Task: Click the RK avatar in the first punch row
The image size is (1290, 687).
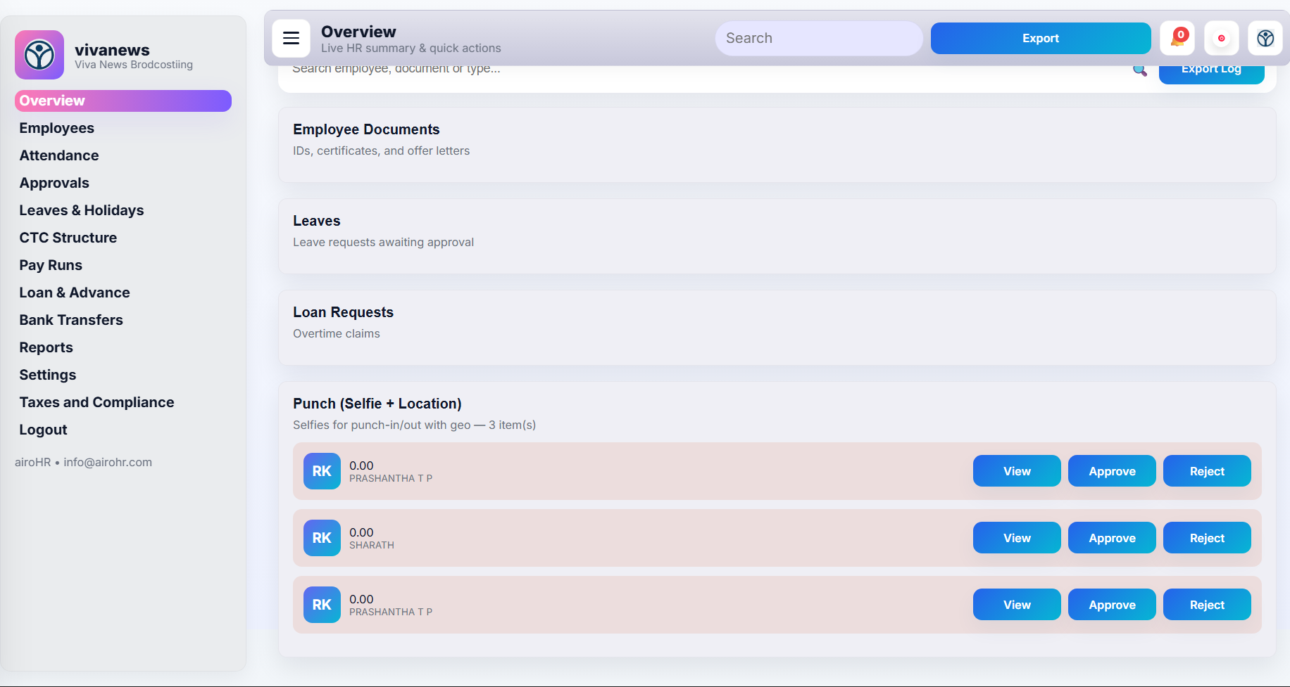Action: (x=322, y=471)
